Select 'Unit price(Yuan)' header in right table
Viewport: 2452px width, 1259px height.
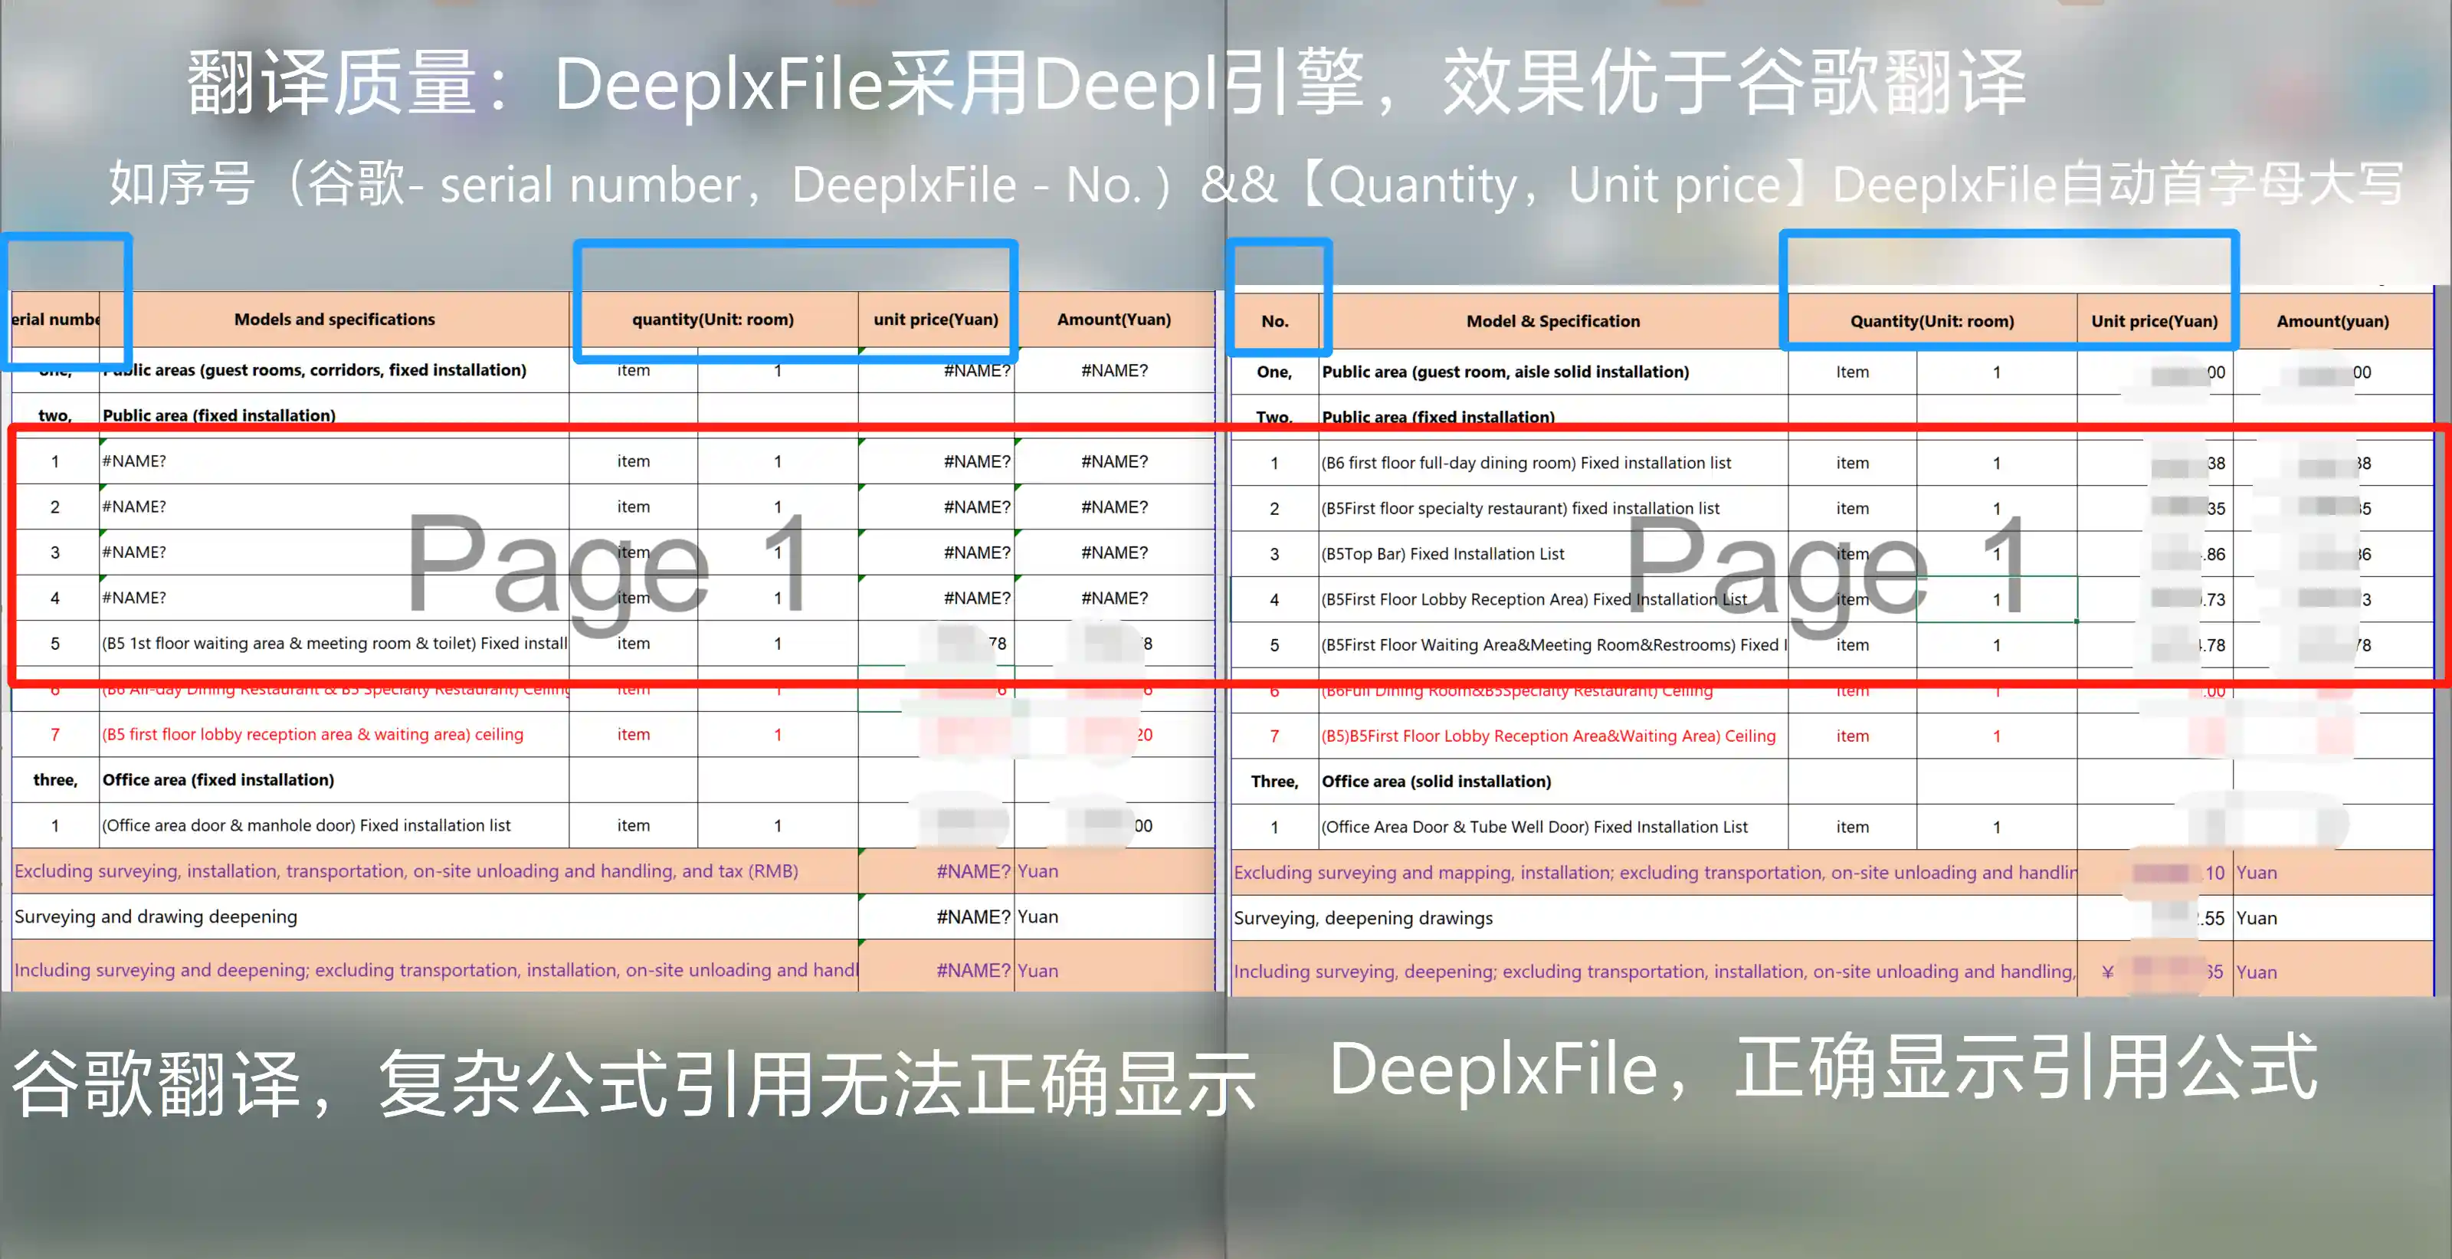(2153, 322)
